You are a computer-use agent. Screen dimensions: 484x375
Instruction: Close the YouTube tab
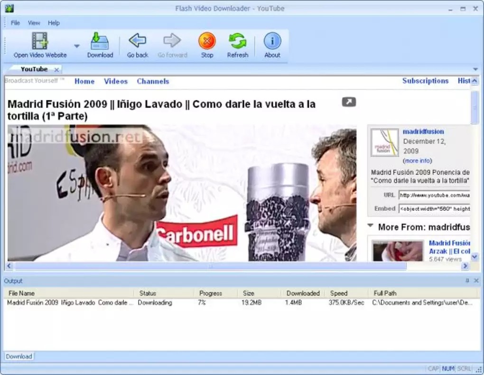tap(56, 70)
